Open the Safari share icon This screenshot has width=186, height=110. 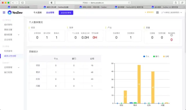point(176,3)
